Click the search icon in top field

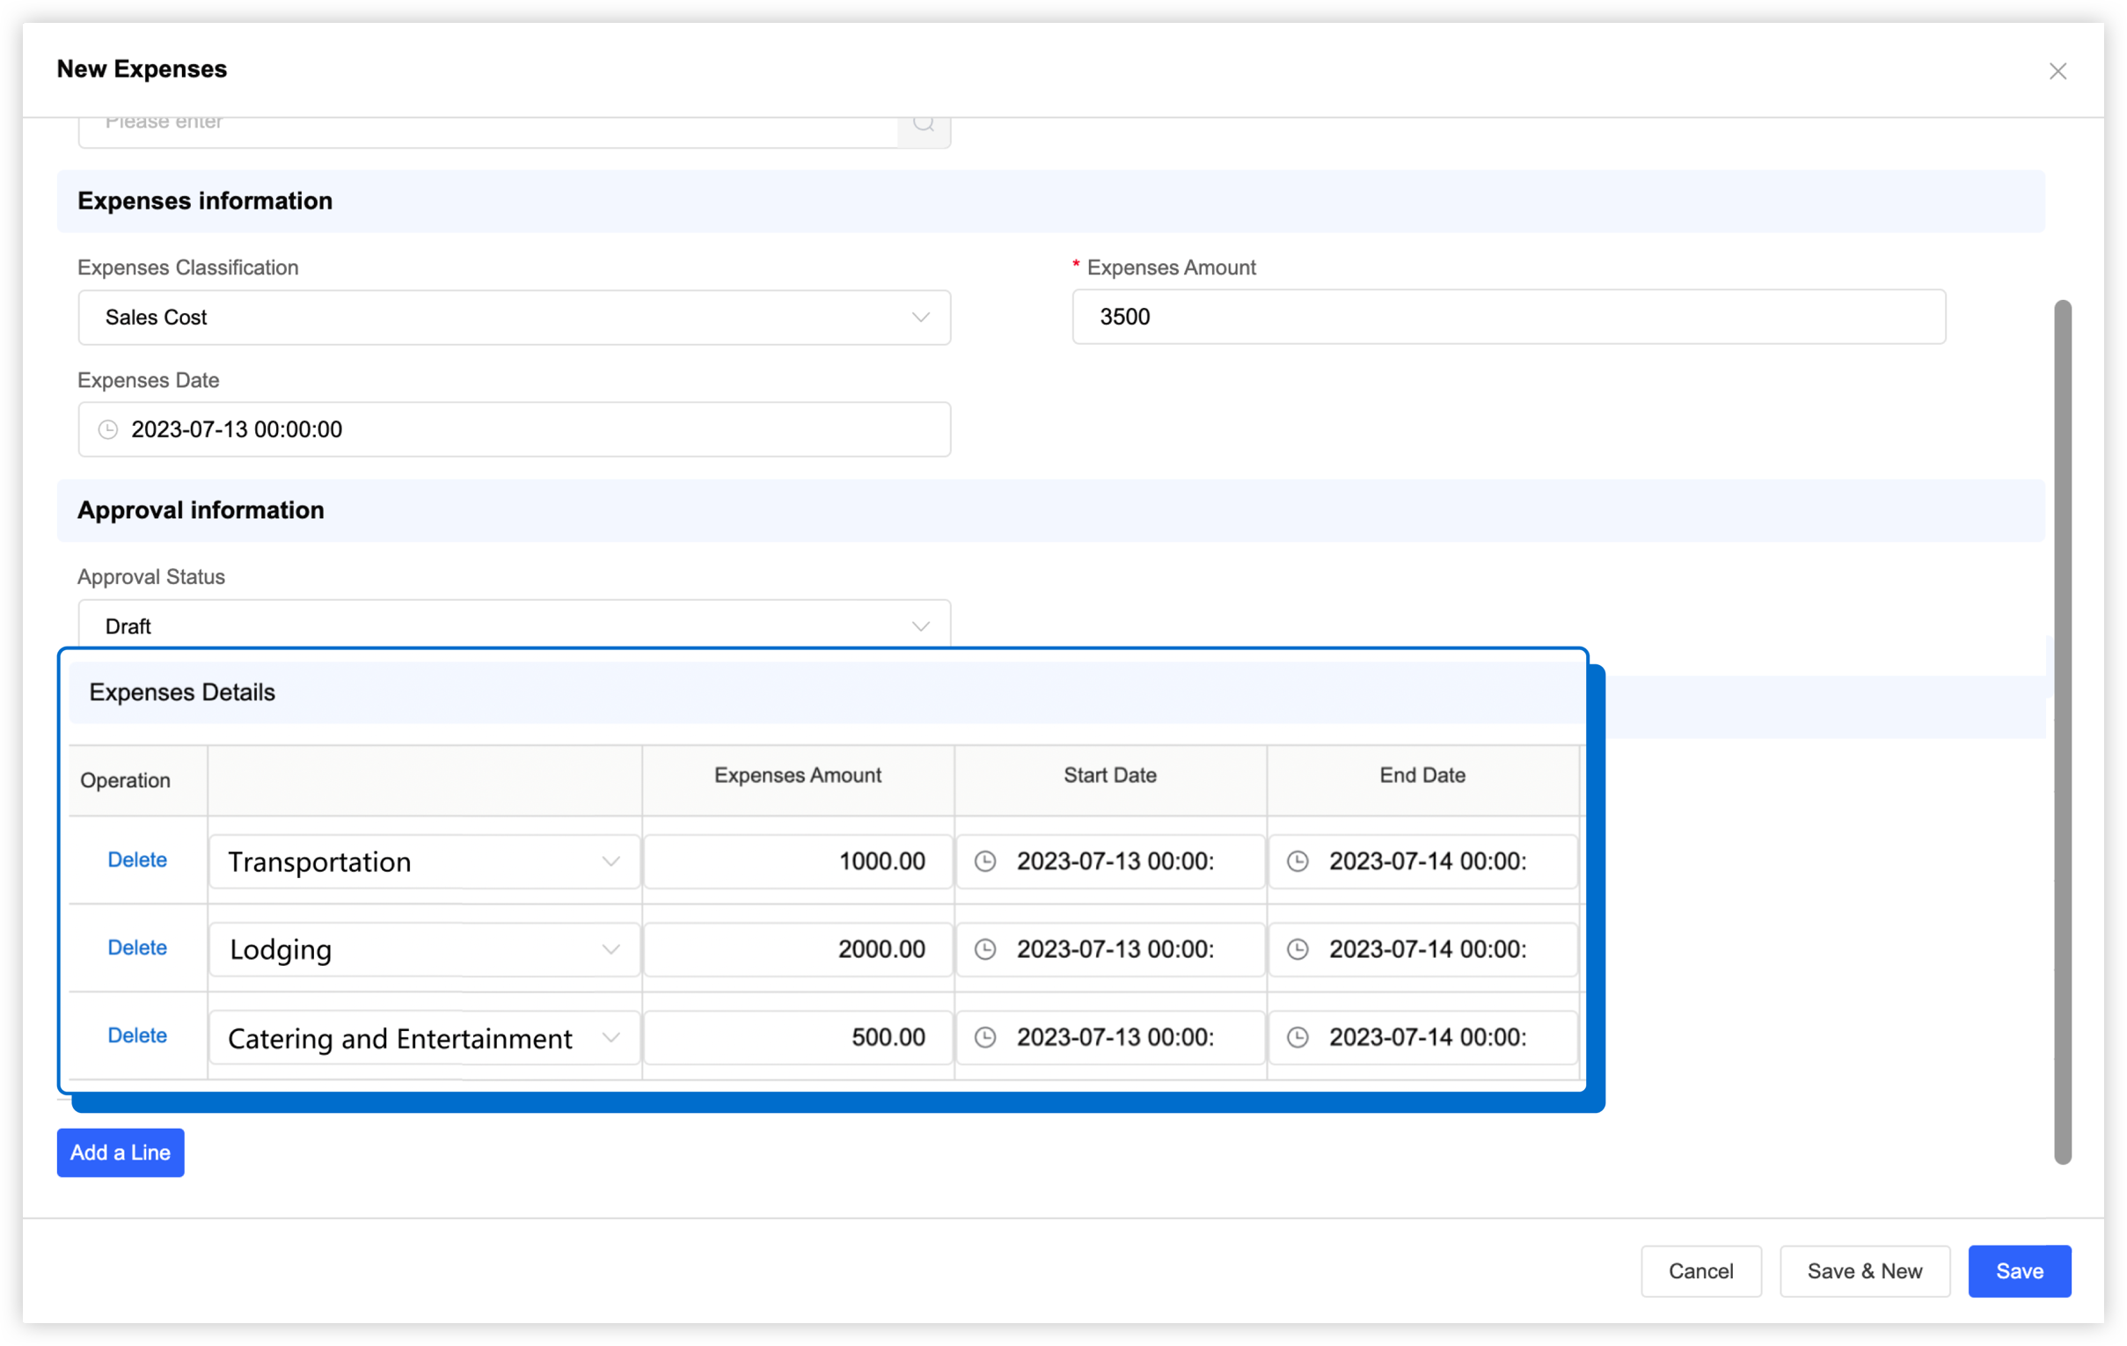pos(923,126)
